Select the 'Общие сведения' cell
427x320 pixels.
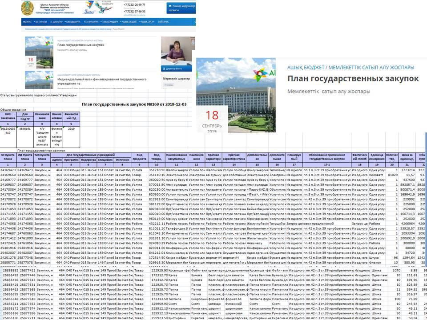click(13, 110)
